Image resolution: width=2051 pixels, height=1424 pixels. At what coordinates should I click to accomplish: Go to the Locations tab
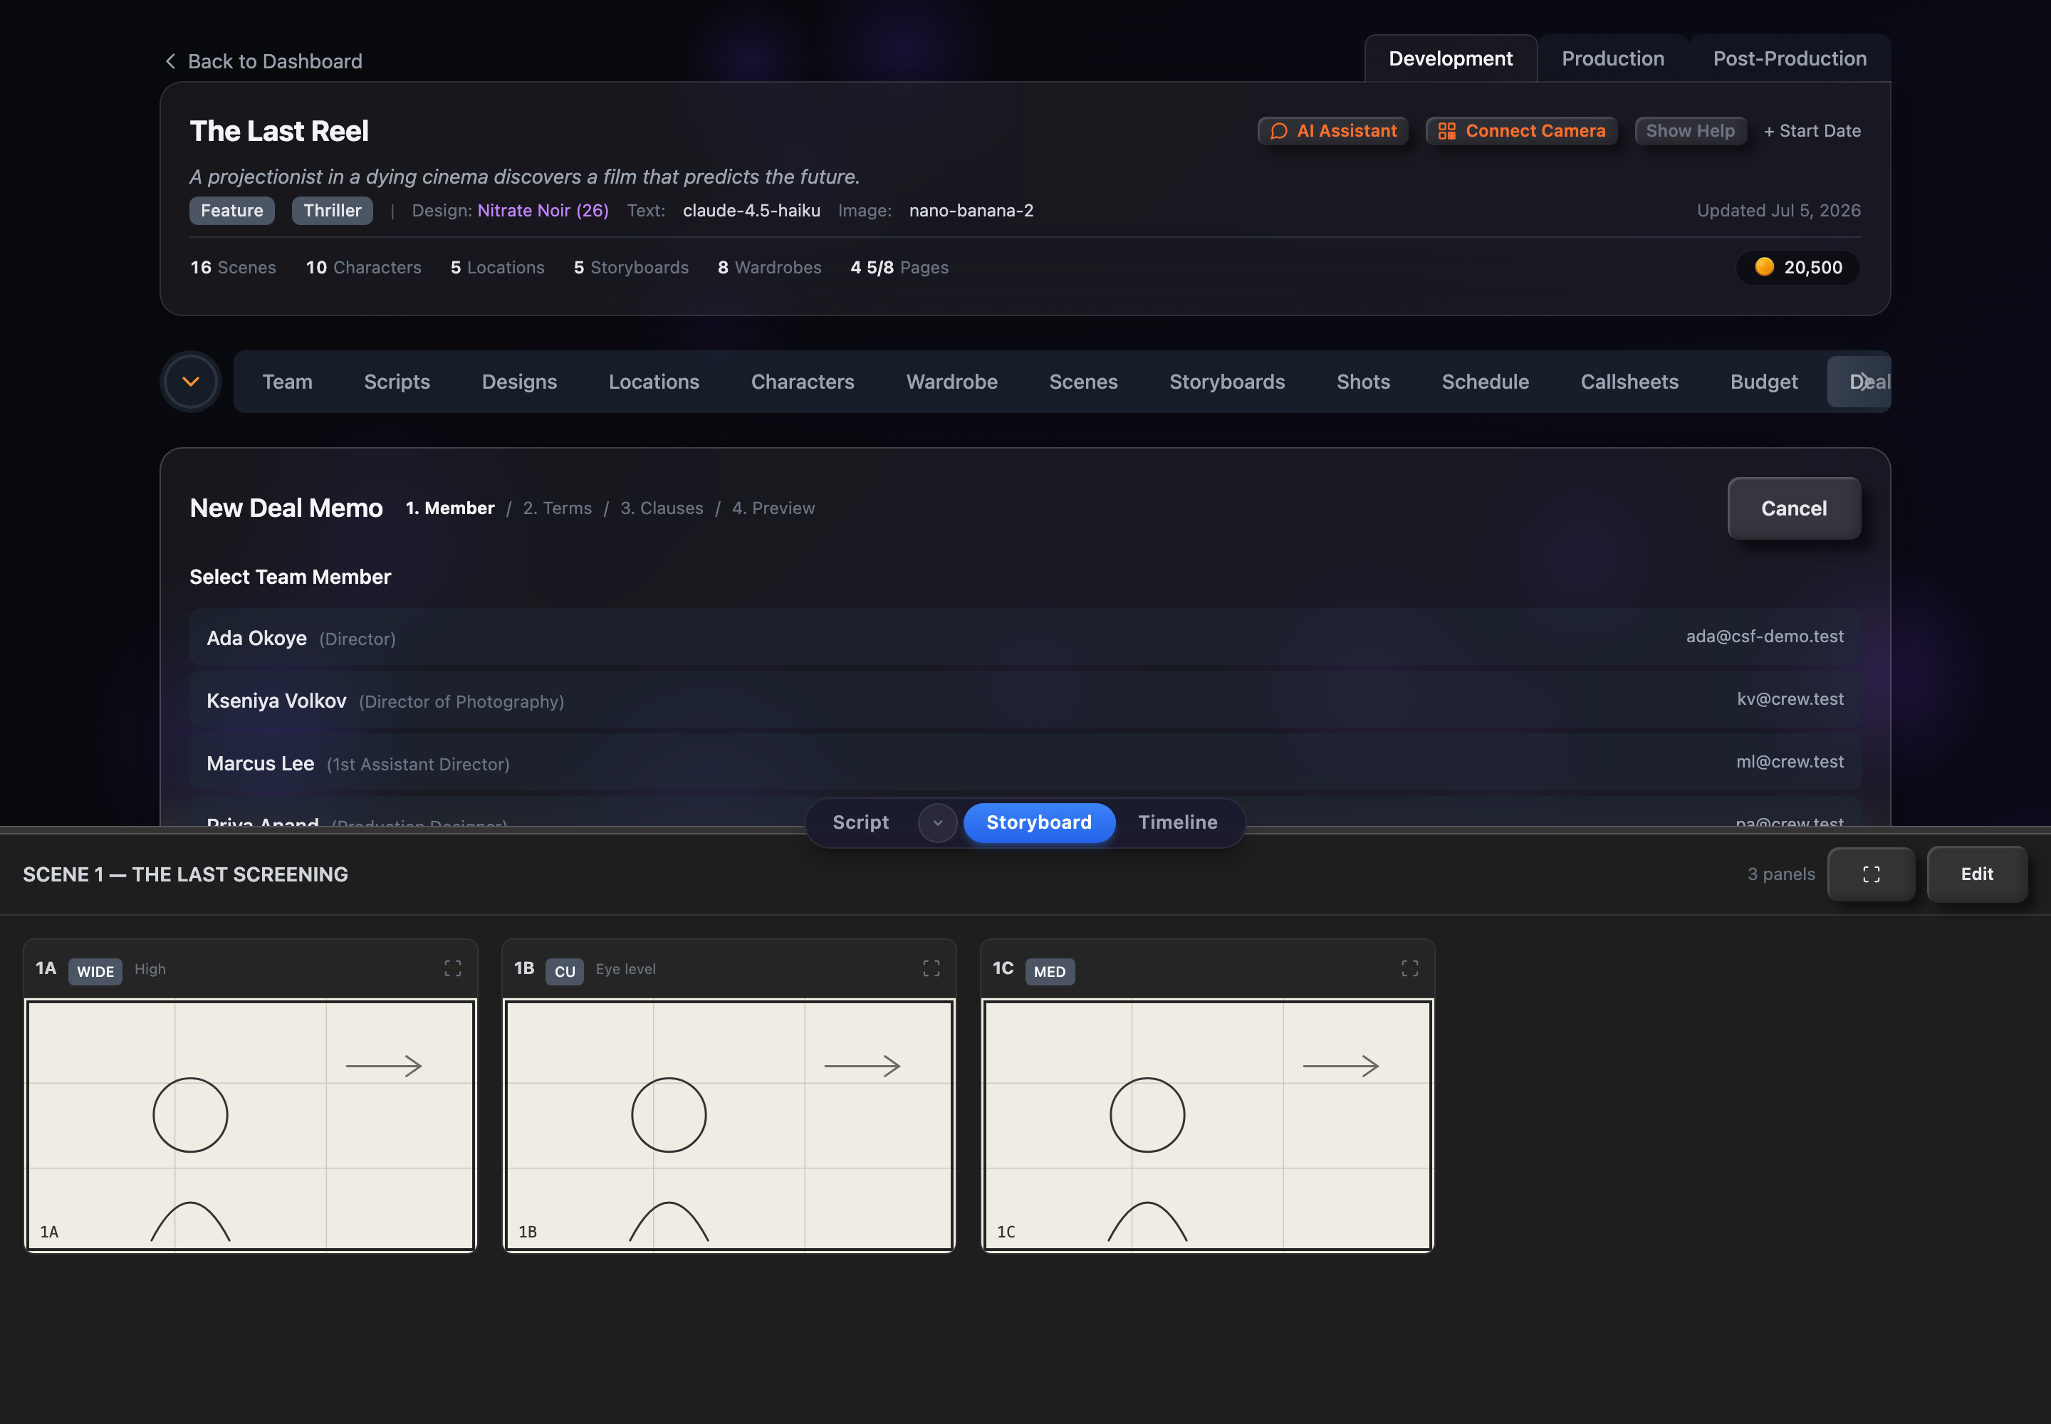(x=654, y=382)
